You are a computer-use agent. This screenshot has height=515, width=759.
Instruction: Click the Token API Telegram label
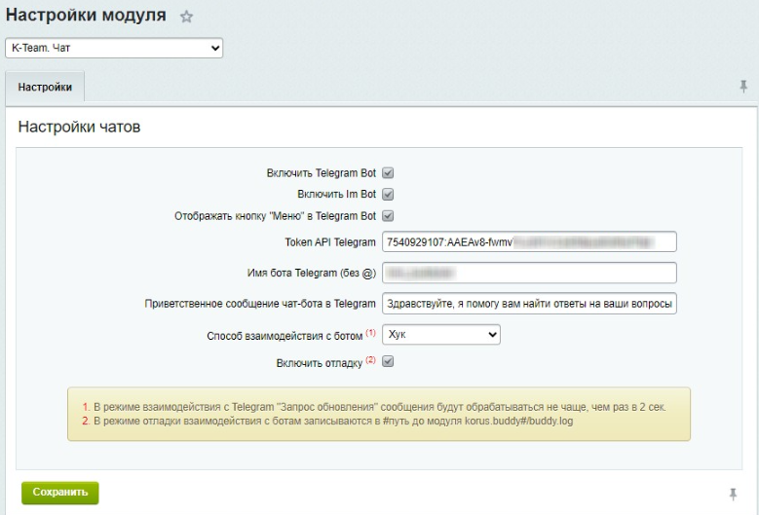[330, 242]
